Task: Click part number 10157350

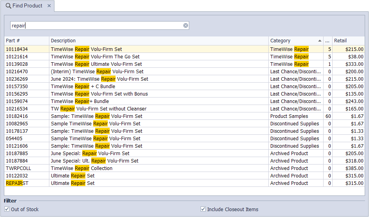Action: (17, 87)
